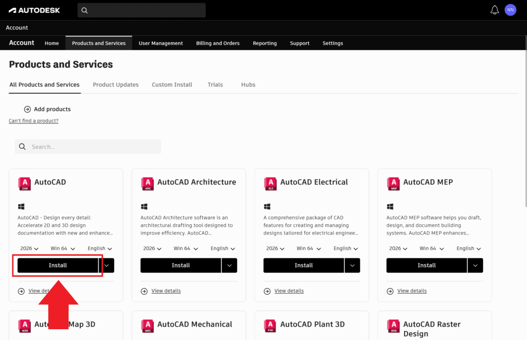Click the AutoCAD product icon
The width and height of the screenshot is (527, 340).
click(x=24, y=184)
